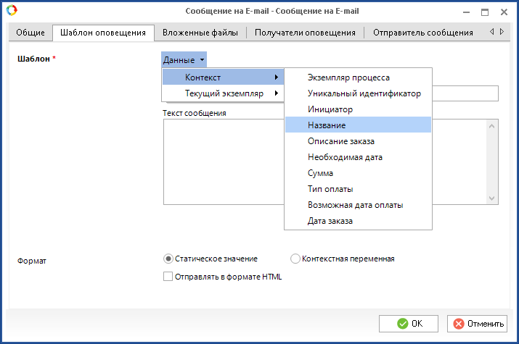This screenshot has height=344, width=519.
Task: Open the Данные dropdown button
Action: tap(184, 59)
